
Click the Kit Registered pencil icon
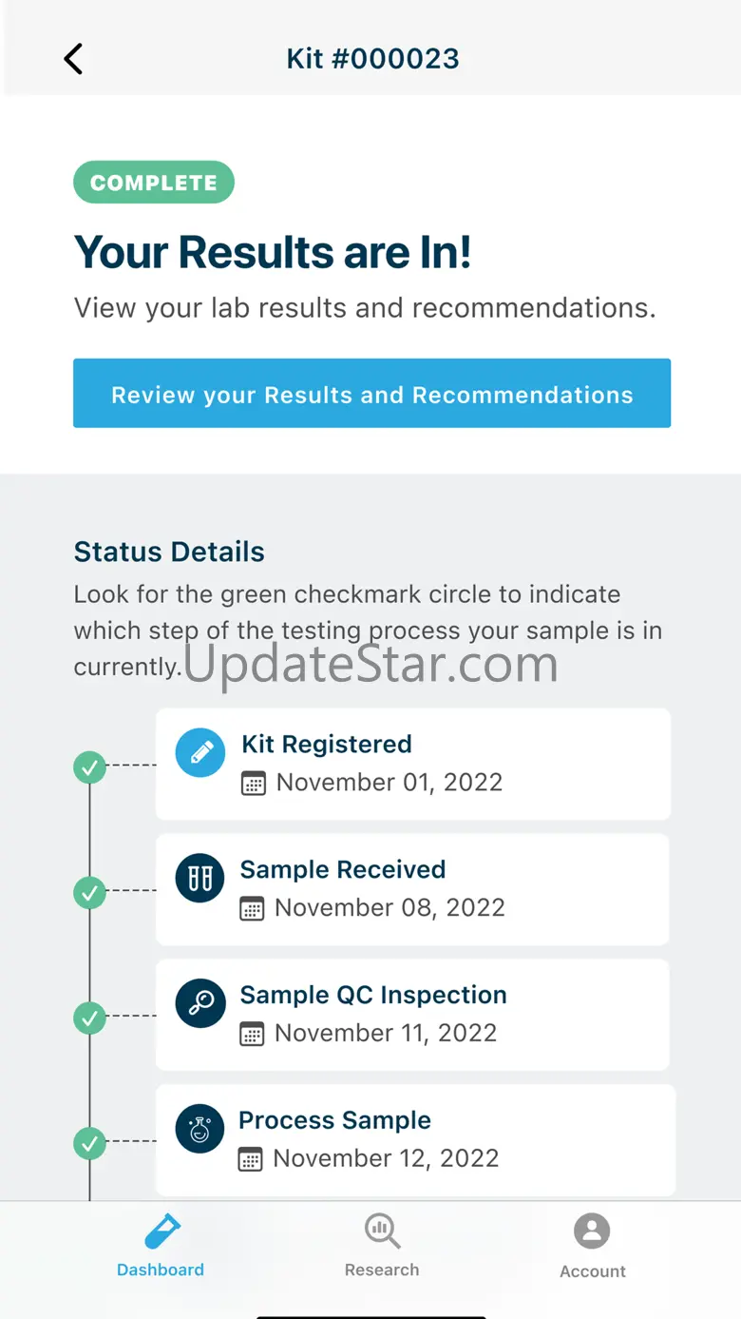[200, 753]
